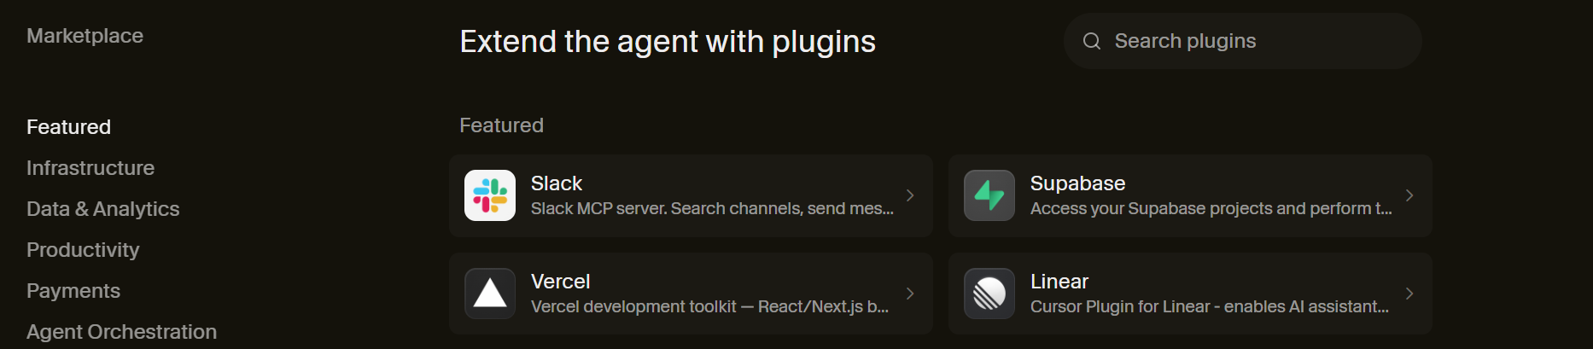Click the Supabase lightning bolt icon
This screenshot has width=1593, height=349.
[x=989, y=195]
